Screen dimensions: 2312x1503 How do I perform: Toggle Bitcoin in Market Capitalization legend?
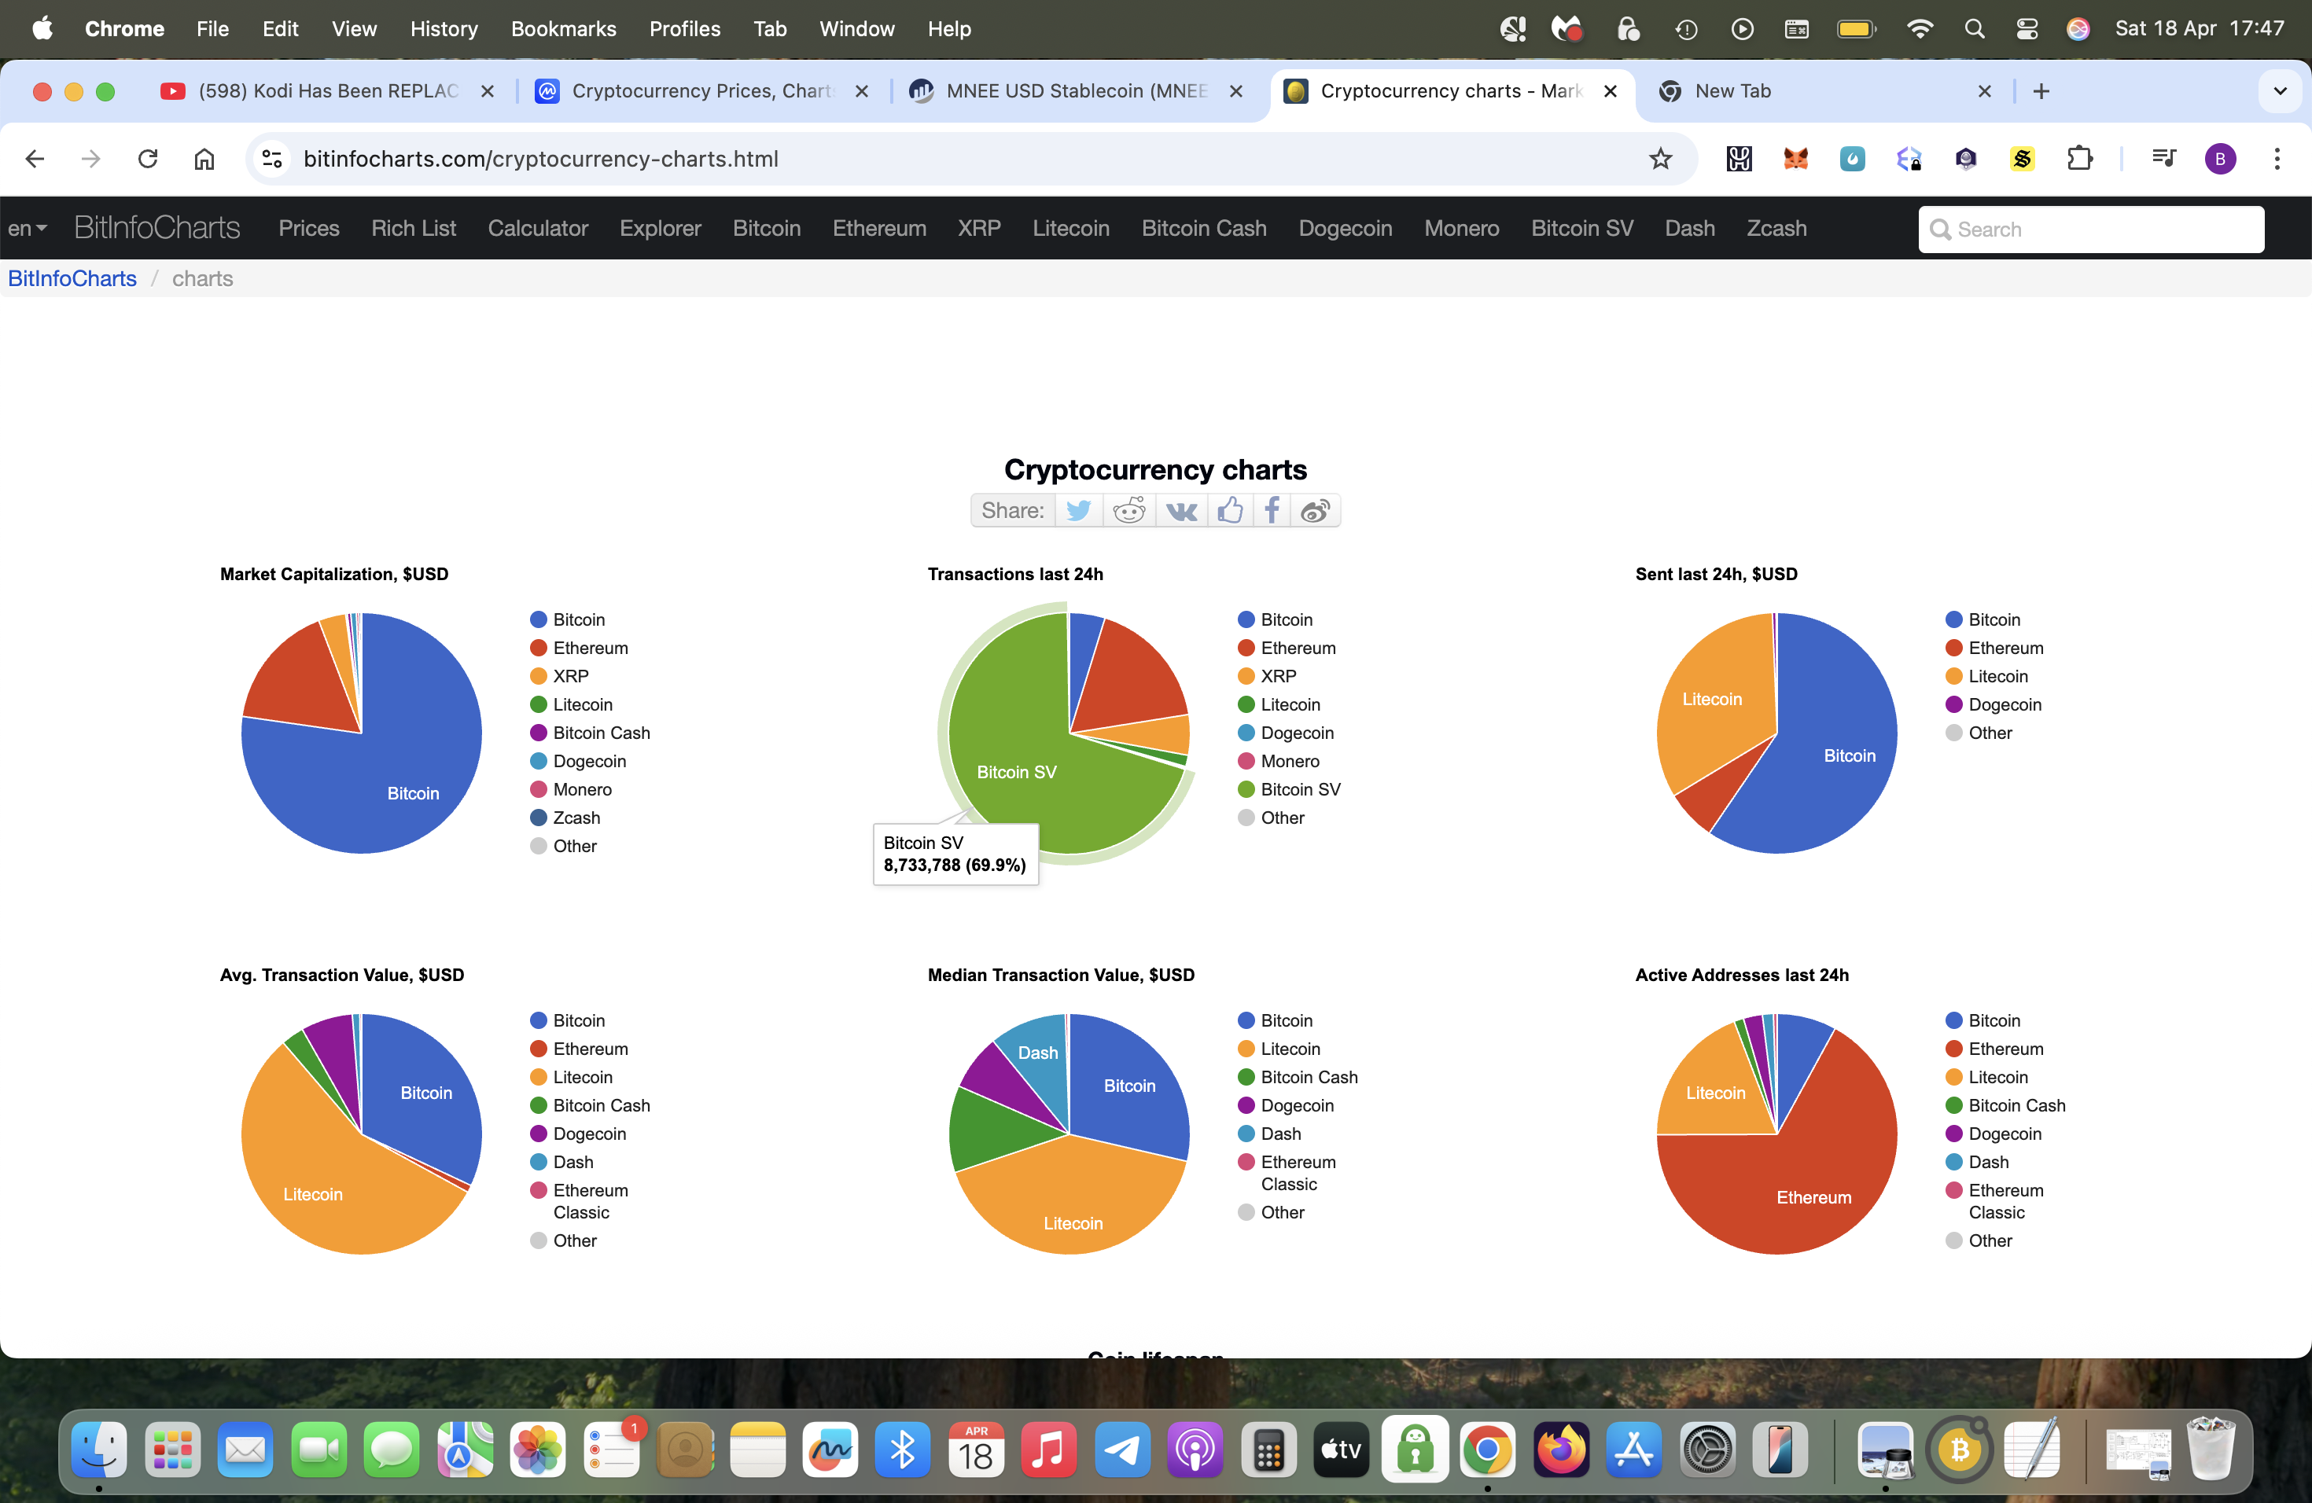569,619
